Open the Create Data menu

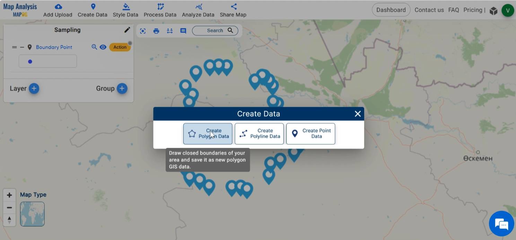pyautogui.click(x=93, y=10)
